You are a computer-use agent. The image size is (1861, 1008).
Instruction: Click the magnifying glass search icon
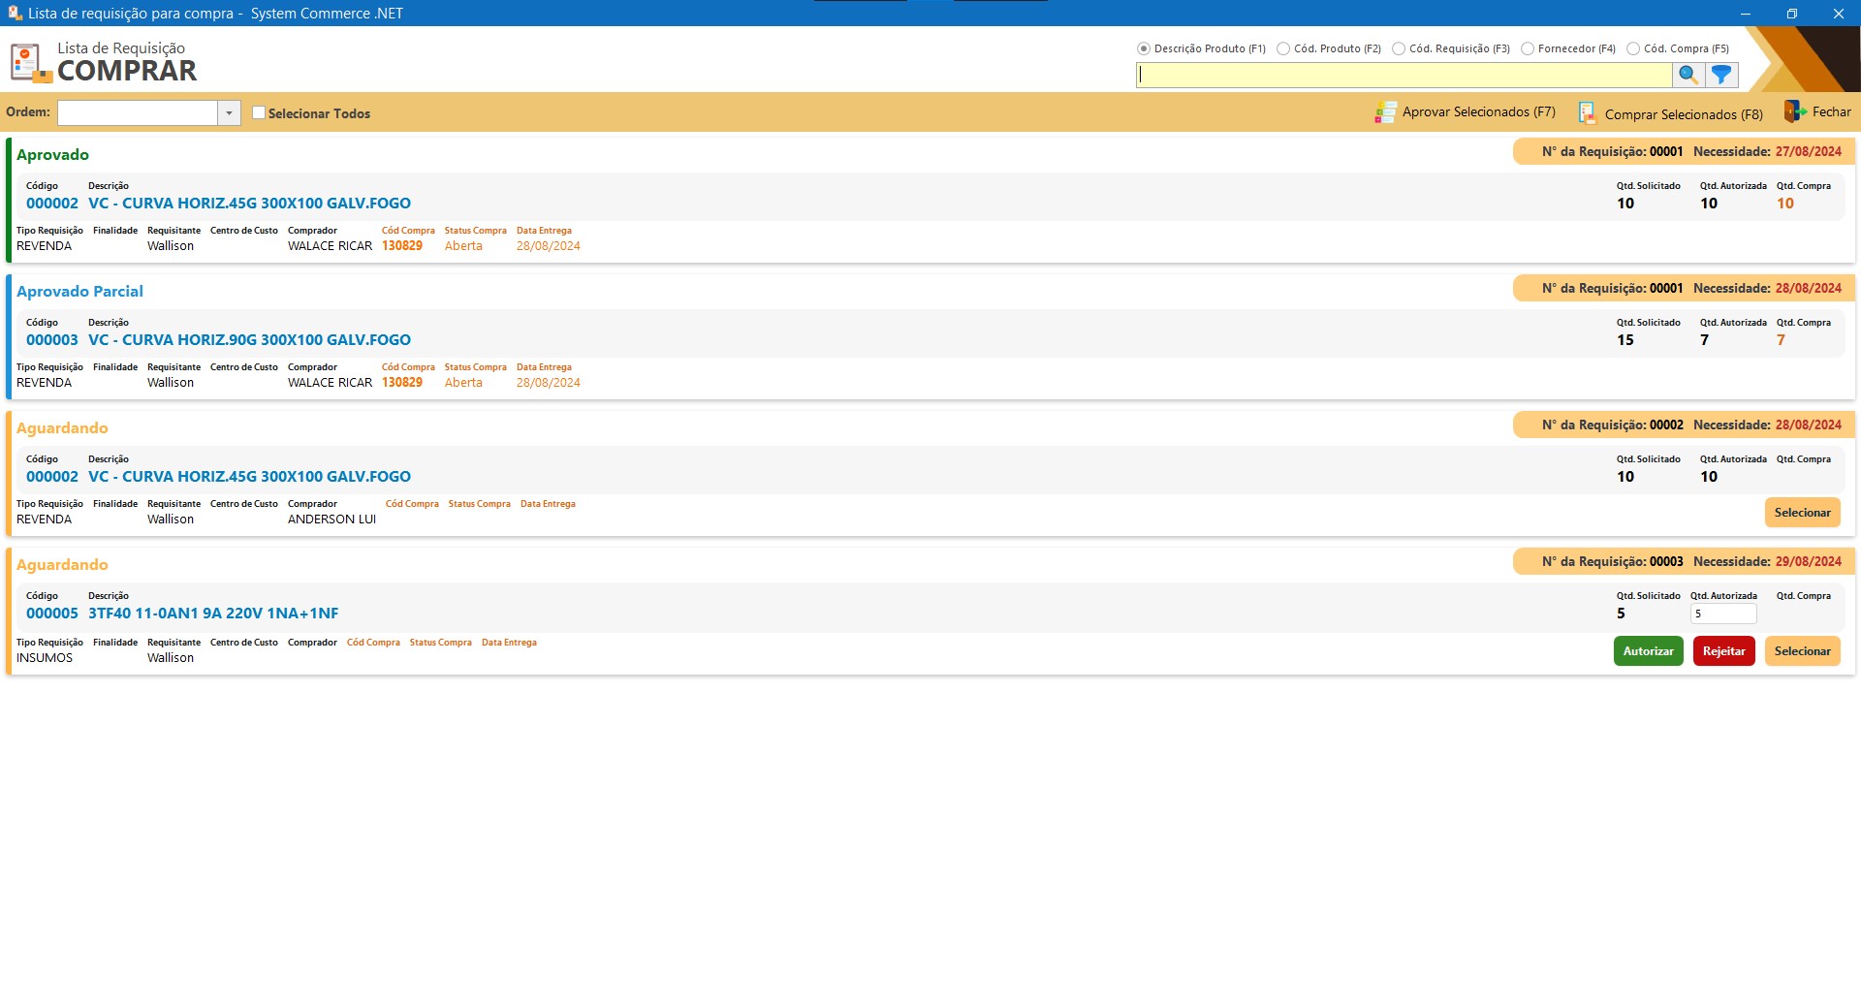[x=1688, y=75]
